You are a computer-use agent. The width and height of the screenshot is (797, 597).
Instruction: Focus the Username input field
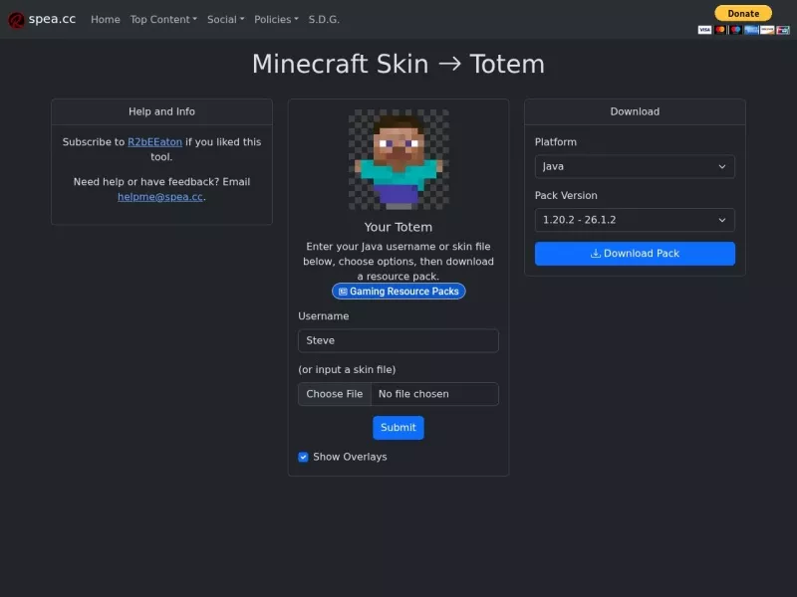(398, 340)
